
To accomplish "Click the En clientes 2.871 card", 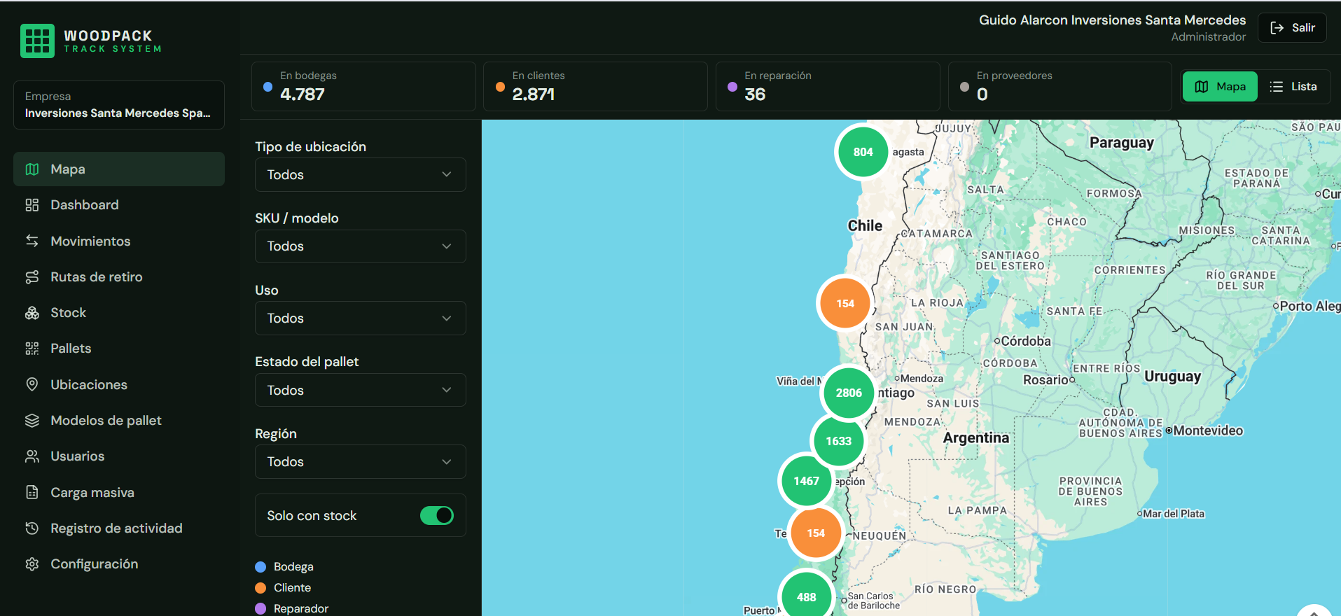I will coord(595,86).
